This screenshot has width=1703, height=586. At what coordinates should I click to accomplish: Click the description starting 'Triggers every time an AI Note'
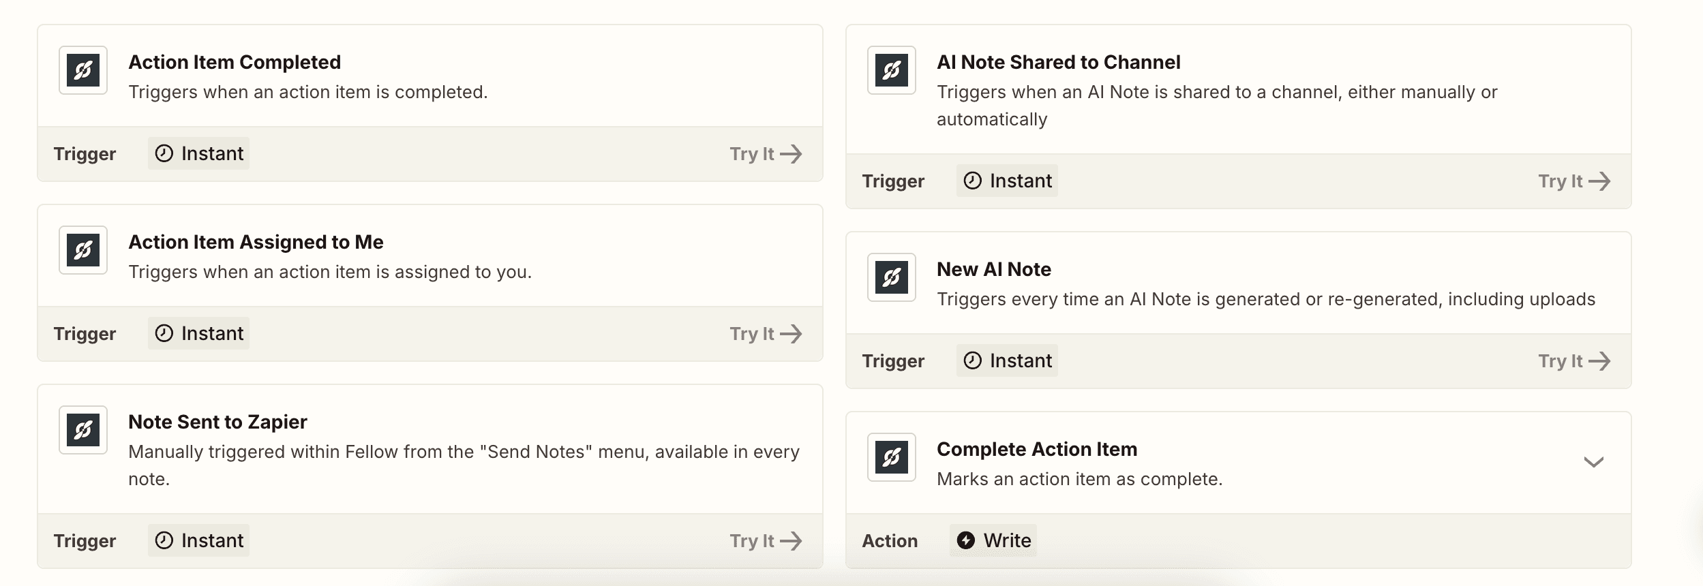tap(1266, 299)
